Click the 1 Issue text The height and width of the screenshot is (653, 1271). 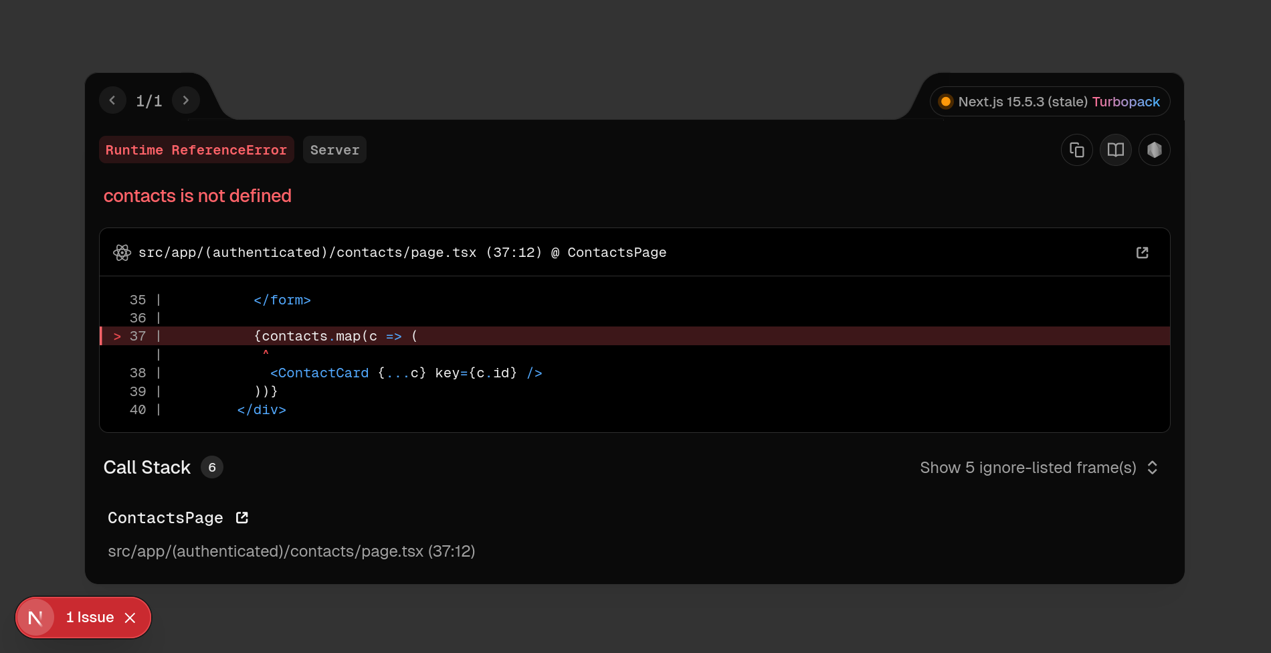click(x=90, y=618)
